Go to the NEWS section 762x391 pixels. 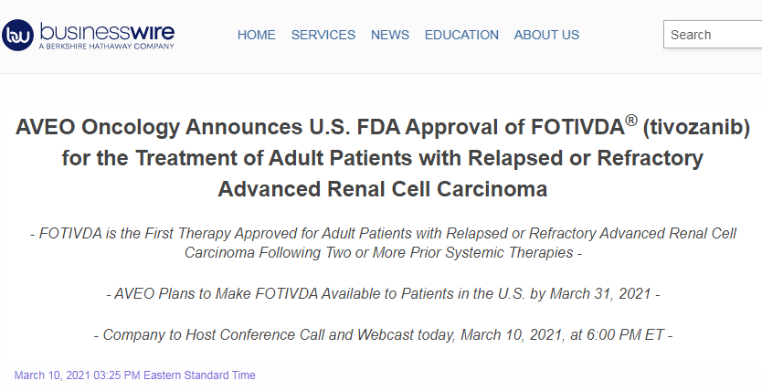pyautogui.click(x=390, y=35)
